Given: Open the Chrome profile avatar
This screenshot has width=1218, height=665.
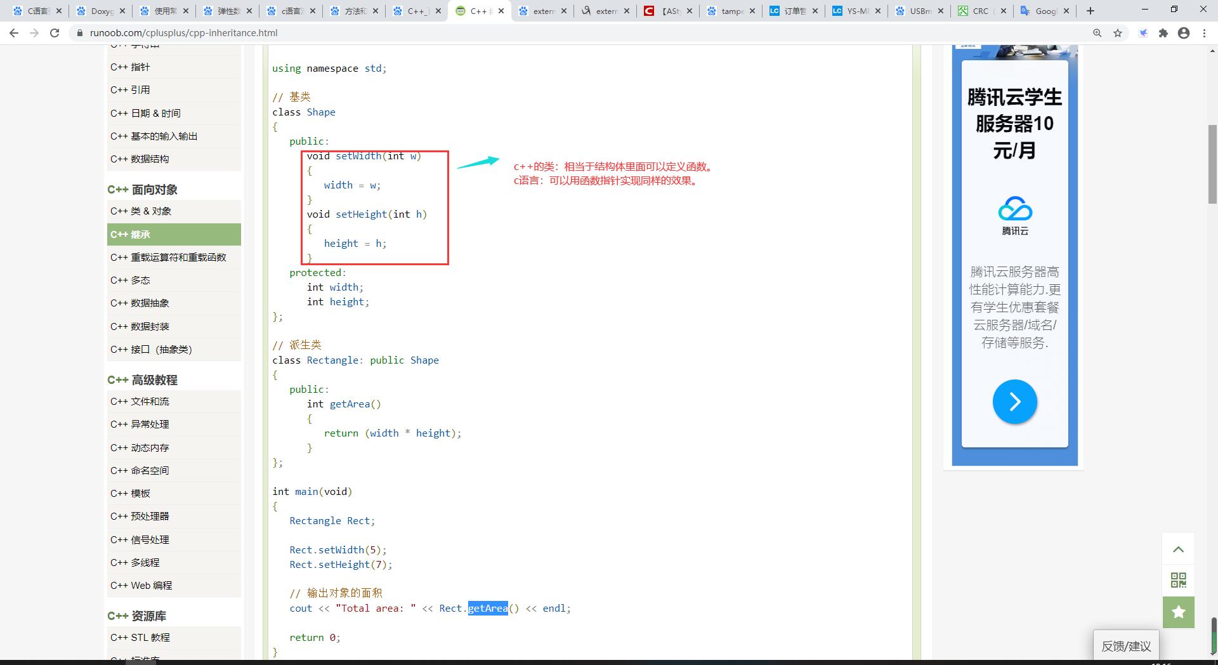Looking at the screenshot, I should click(x=1185, y=33).
